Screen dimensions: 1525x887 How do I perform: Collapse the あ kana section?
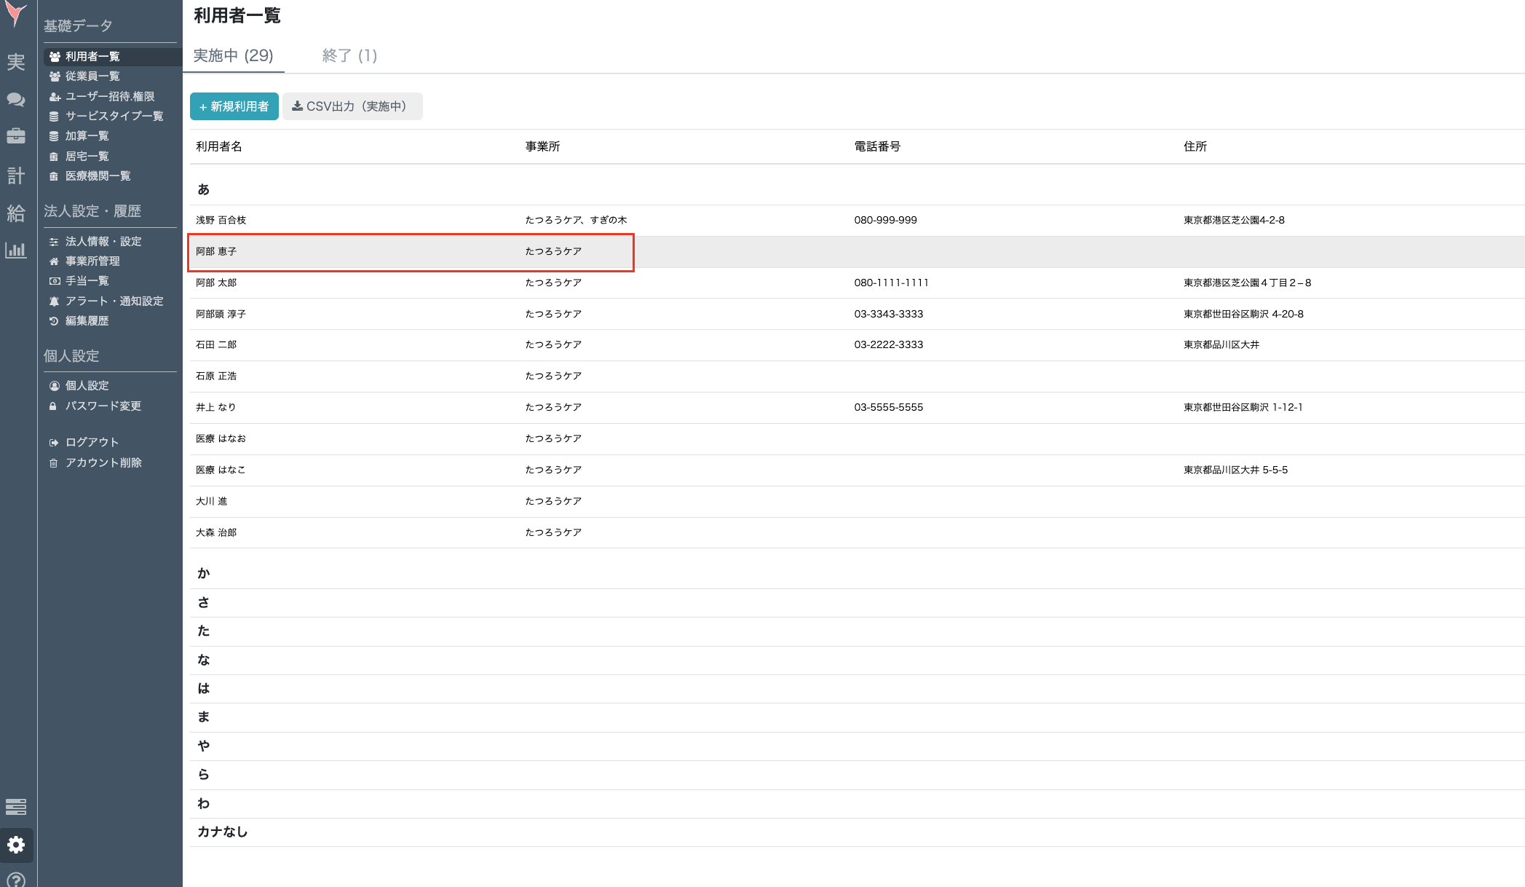(x=204, y=189)
